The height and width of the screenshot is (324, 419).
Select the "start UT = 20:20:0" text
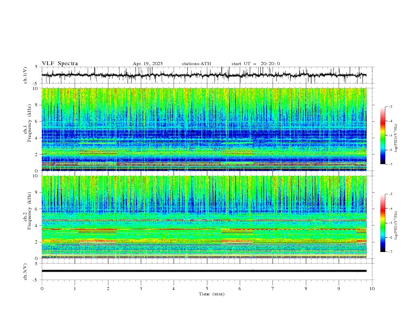[x=256, y=64]
